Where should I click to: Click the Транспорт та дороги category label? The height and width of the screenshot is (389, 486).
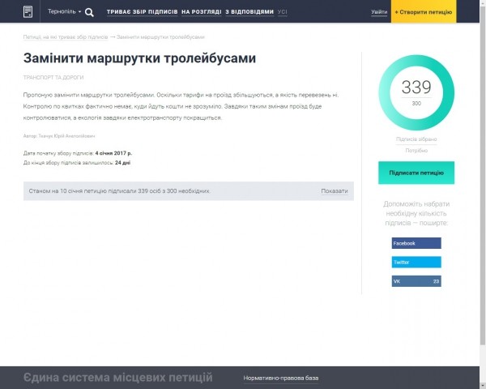[53, 77]
